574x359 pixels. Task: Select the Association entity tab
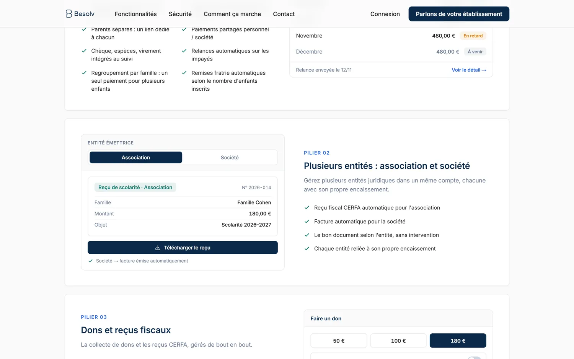pos(136,157)
